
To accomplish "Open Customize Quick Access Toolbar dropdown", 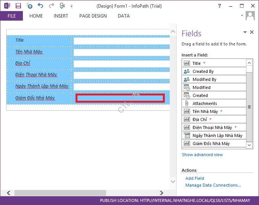I will [71, 6].
